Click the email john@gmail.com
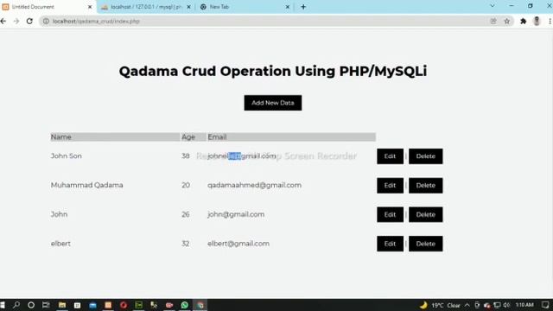 coord(236,214)
